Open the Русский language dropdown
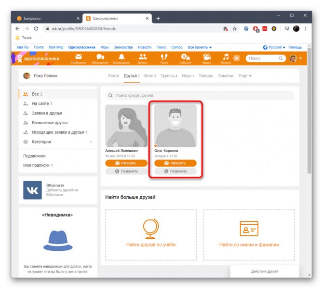This screenshot has width=323, height=289. pos(274,47)
